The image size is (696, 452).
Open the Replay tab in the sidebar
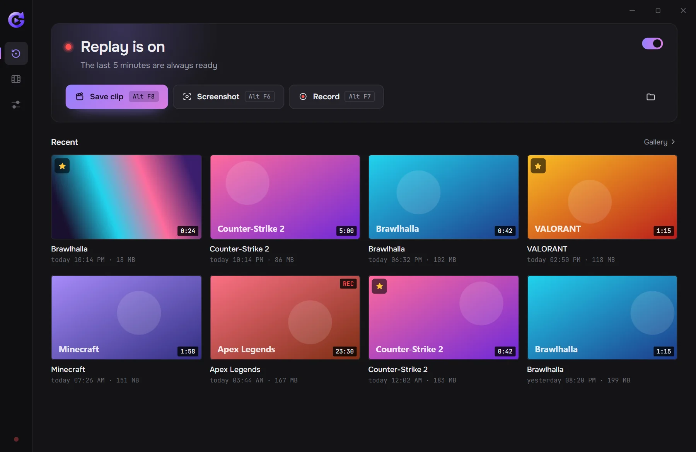coord(16,53)
